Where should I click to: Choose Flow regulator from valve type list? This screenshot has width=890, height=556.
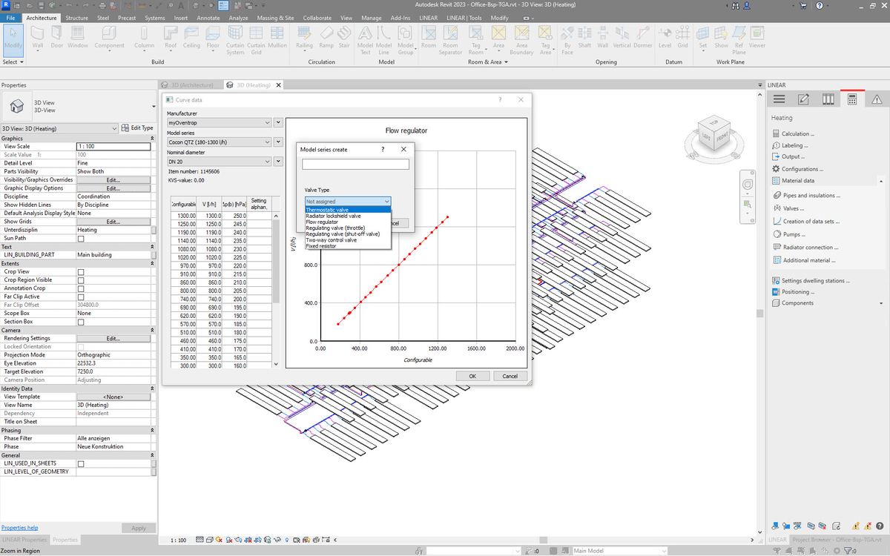point(322,222)
